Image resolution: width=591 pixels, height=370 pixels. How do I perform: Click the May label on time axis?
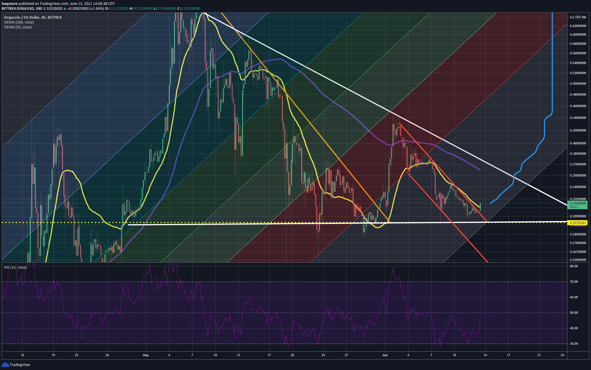pos(146,355)
